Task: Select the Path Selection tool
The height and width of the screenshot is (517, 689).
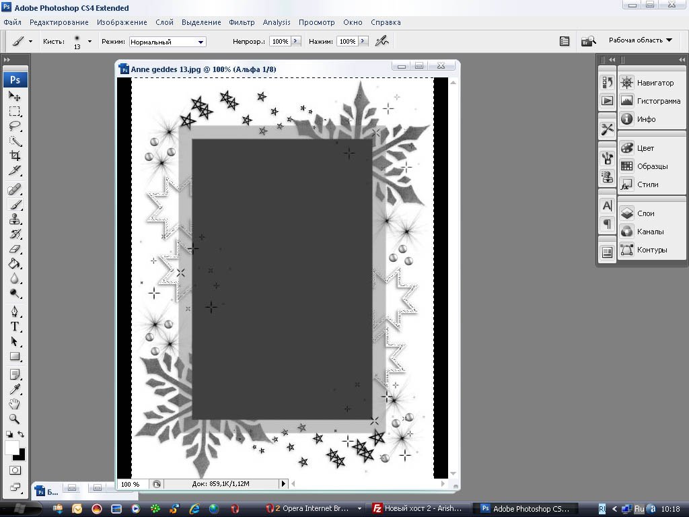Action: tap(15, 341)
